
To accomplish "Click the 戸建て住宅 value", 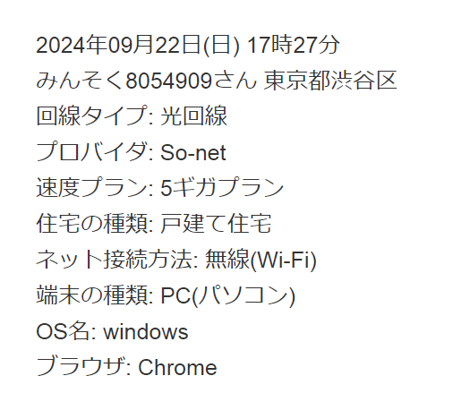I will click(x=216, y=223).
